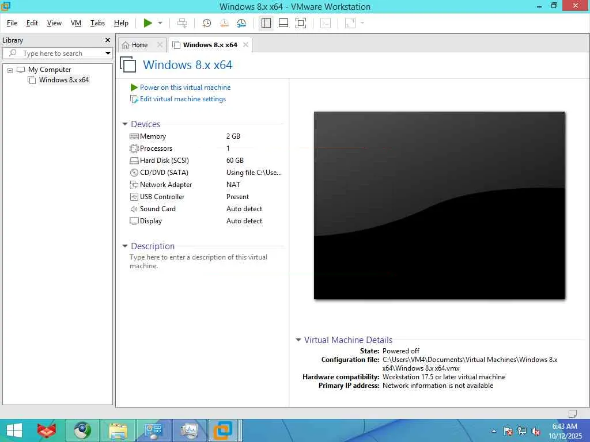Open the Tabs menu
The height and width of the screenshot is (442, 590).
pos(97,23)
